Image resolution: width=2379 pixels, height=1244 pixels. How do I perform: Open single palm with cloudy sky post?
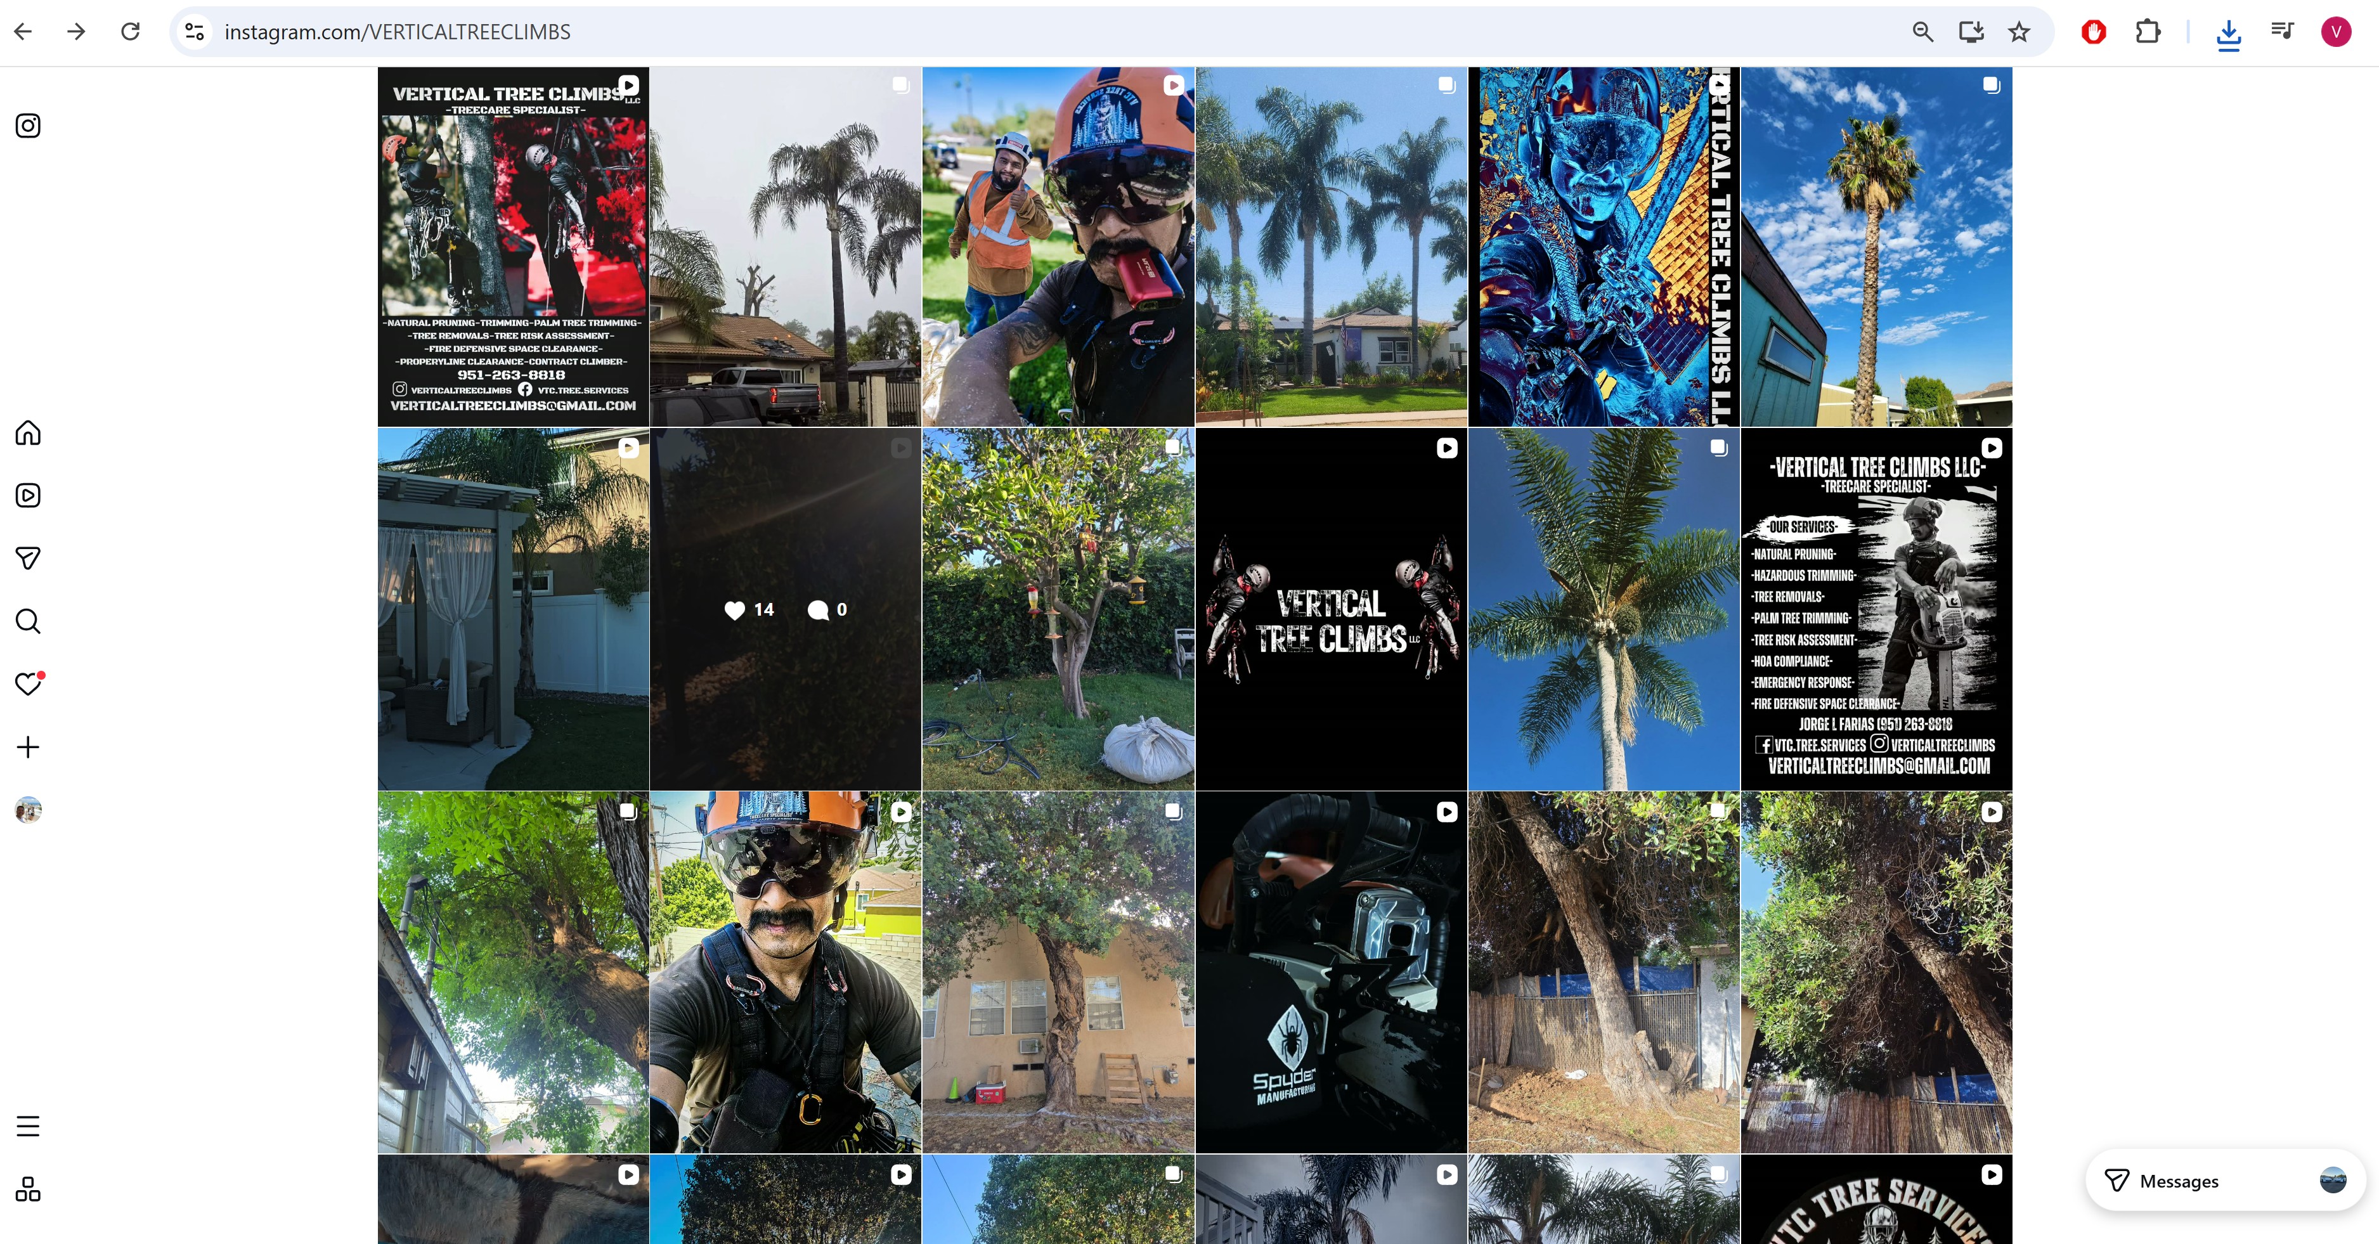click(1877, 247)
